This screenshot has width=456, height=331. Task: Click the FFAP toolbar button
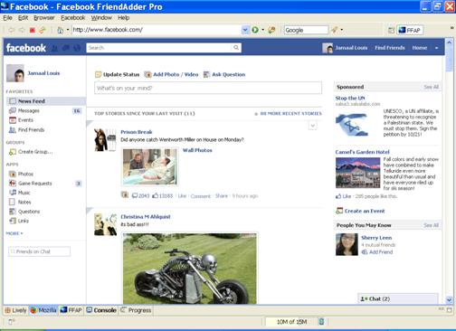[x=410, y=30]
